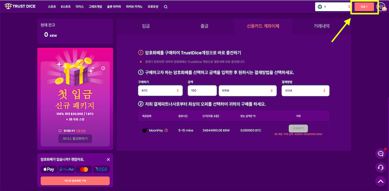Image resolution: width=389 pixels, height=191 pixels.
Task: Open the 슬롯 바카라 menu
Action: [114, 7]
